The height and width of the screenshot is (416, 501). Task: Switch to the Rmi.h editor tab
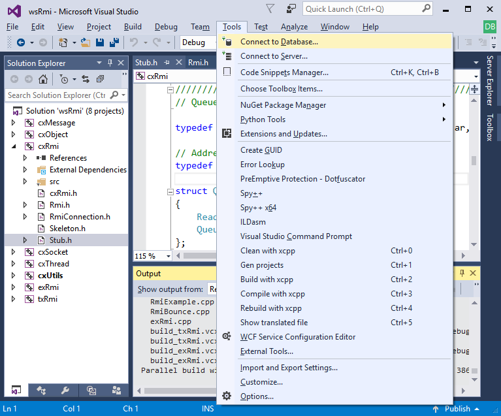click(198, 63)
